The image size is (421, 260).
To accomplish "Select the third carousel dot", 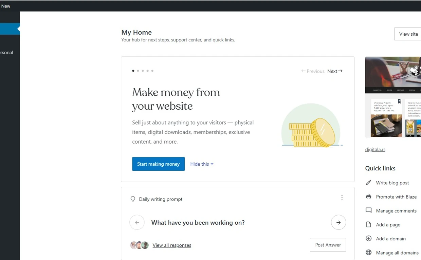I will click(143, 71).
